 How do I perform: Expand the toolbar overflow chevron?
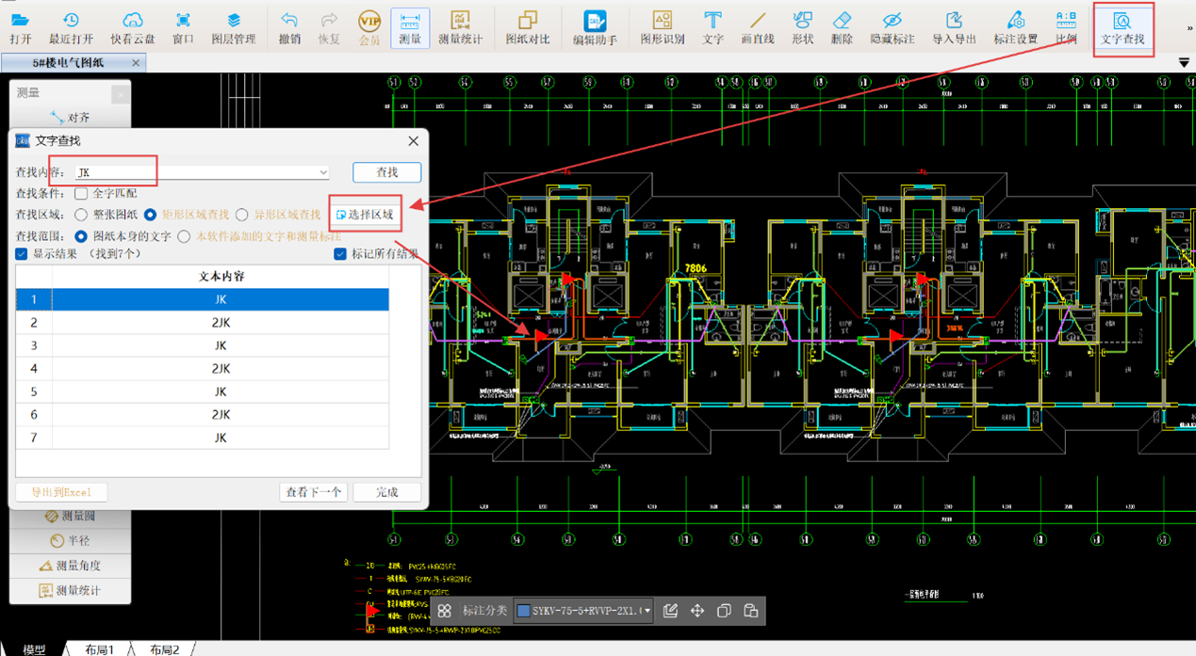pos(1189,29)
